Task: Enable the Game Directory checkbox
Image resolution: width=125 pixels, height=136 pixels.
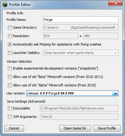Action: tap(10, 28)
